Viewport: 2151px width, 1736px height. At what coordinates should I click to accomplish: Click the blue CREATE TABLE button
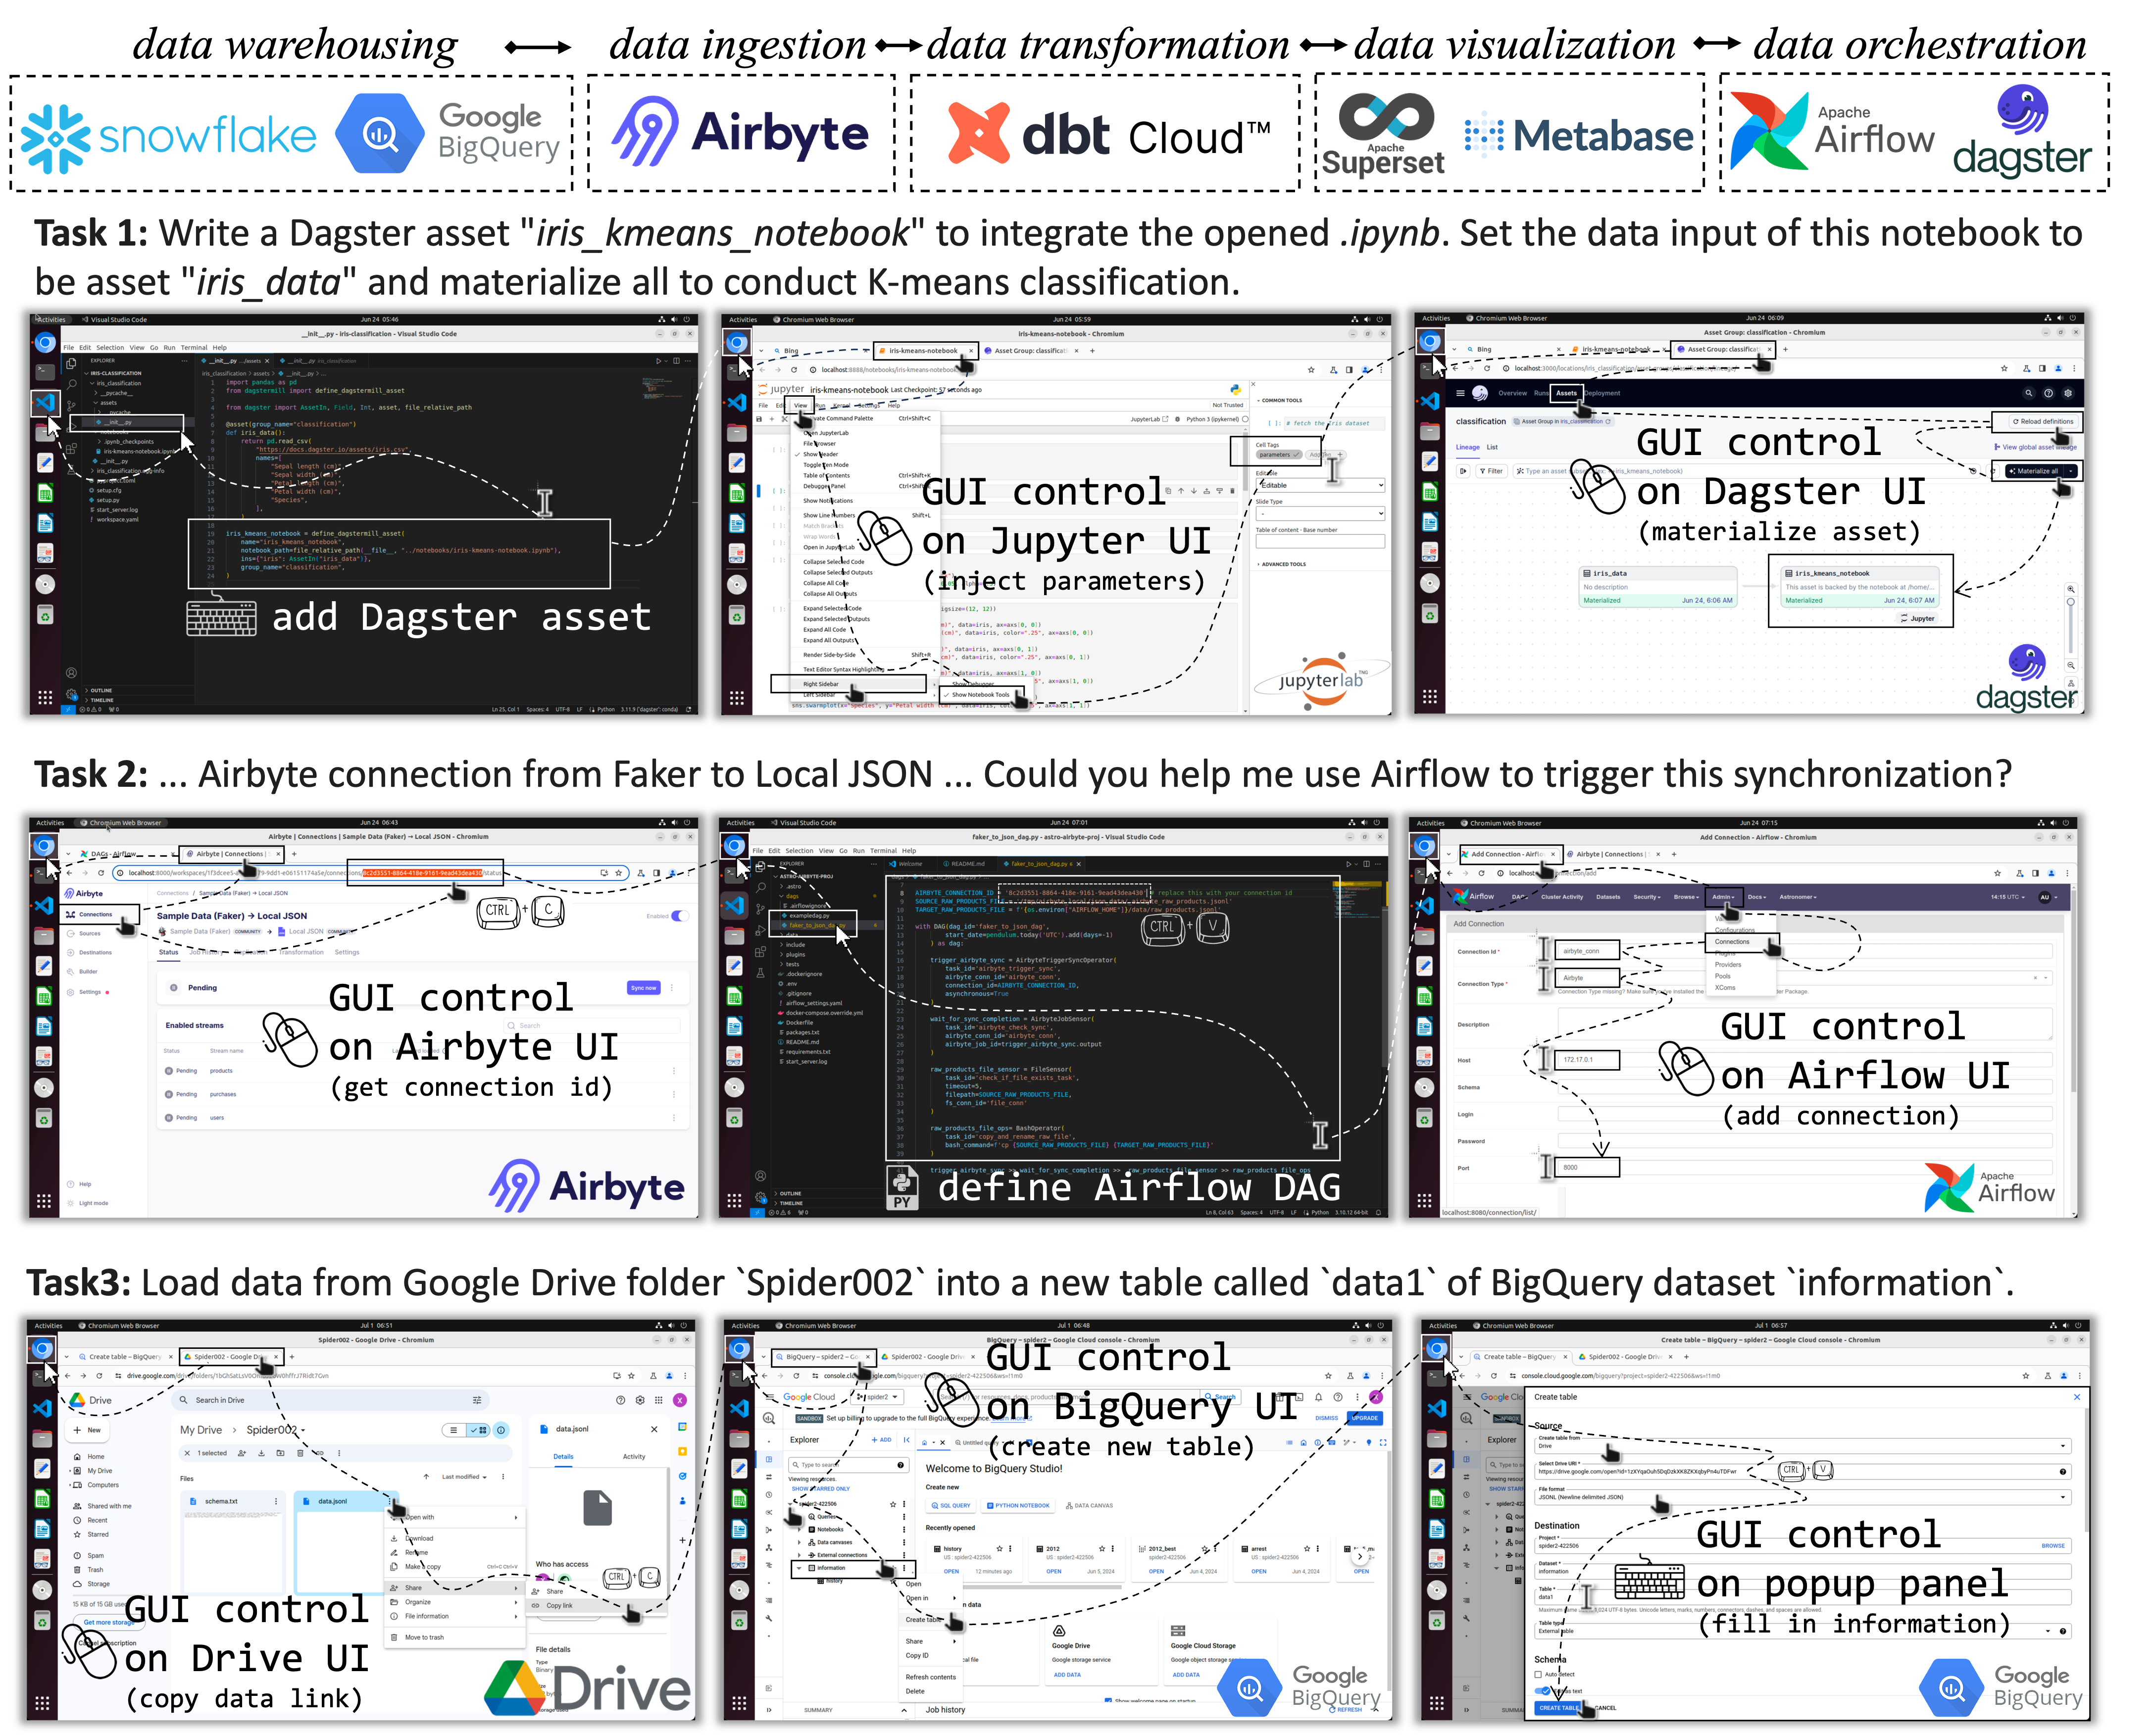(x=1556, y=1707)
